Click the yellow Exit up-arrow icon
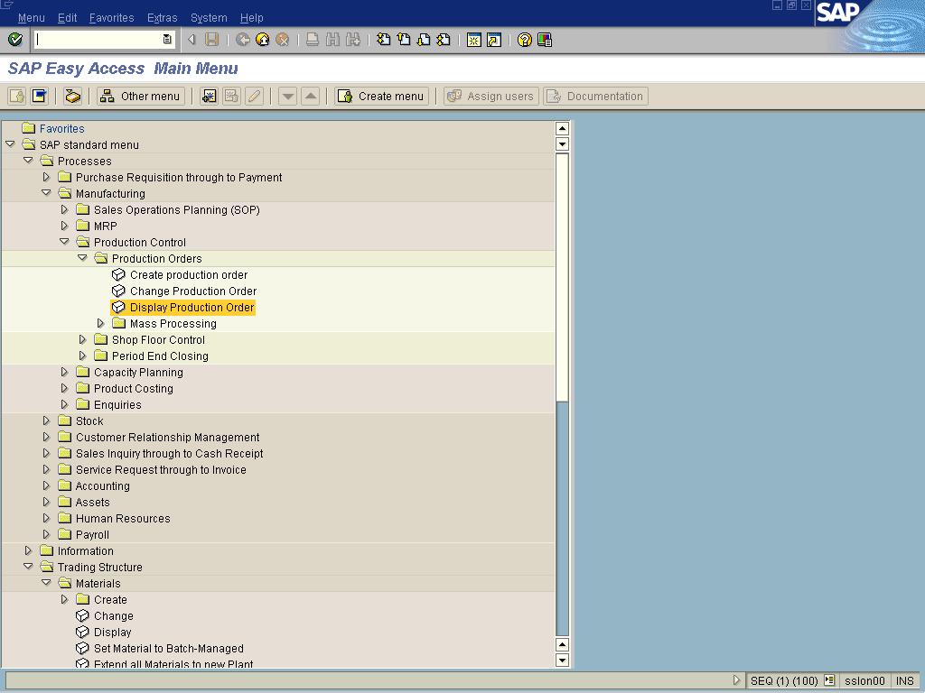 pos(263,40)
